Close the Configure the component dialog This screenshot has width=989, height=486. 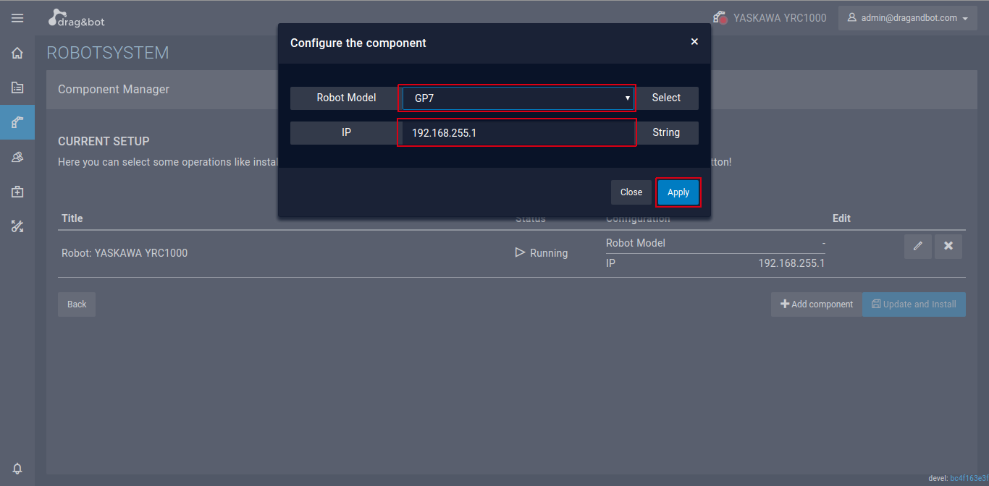(694, 42)
